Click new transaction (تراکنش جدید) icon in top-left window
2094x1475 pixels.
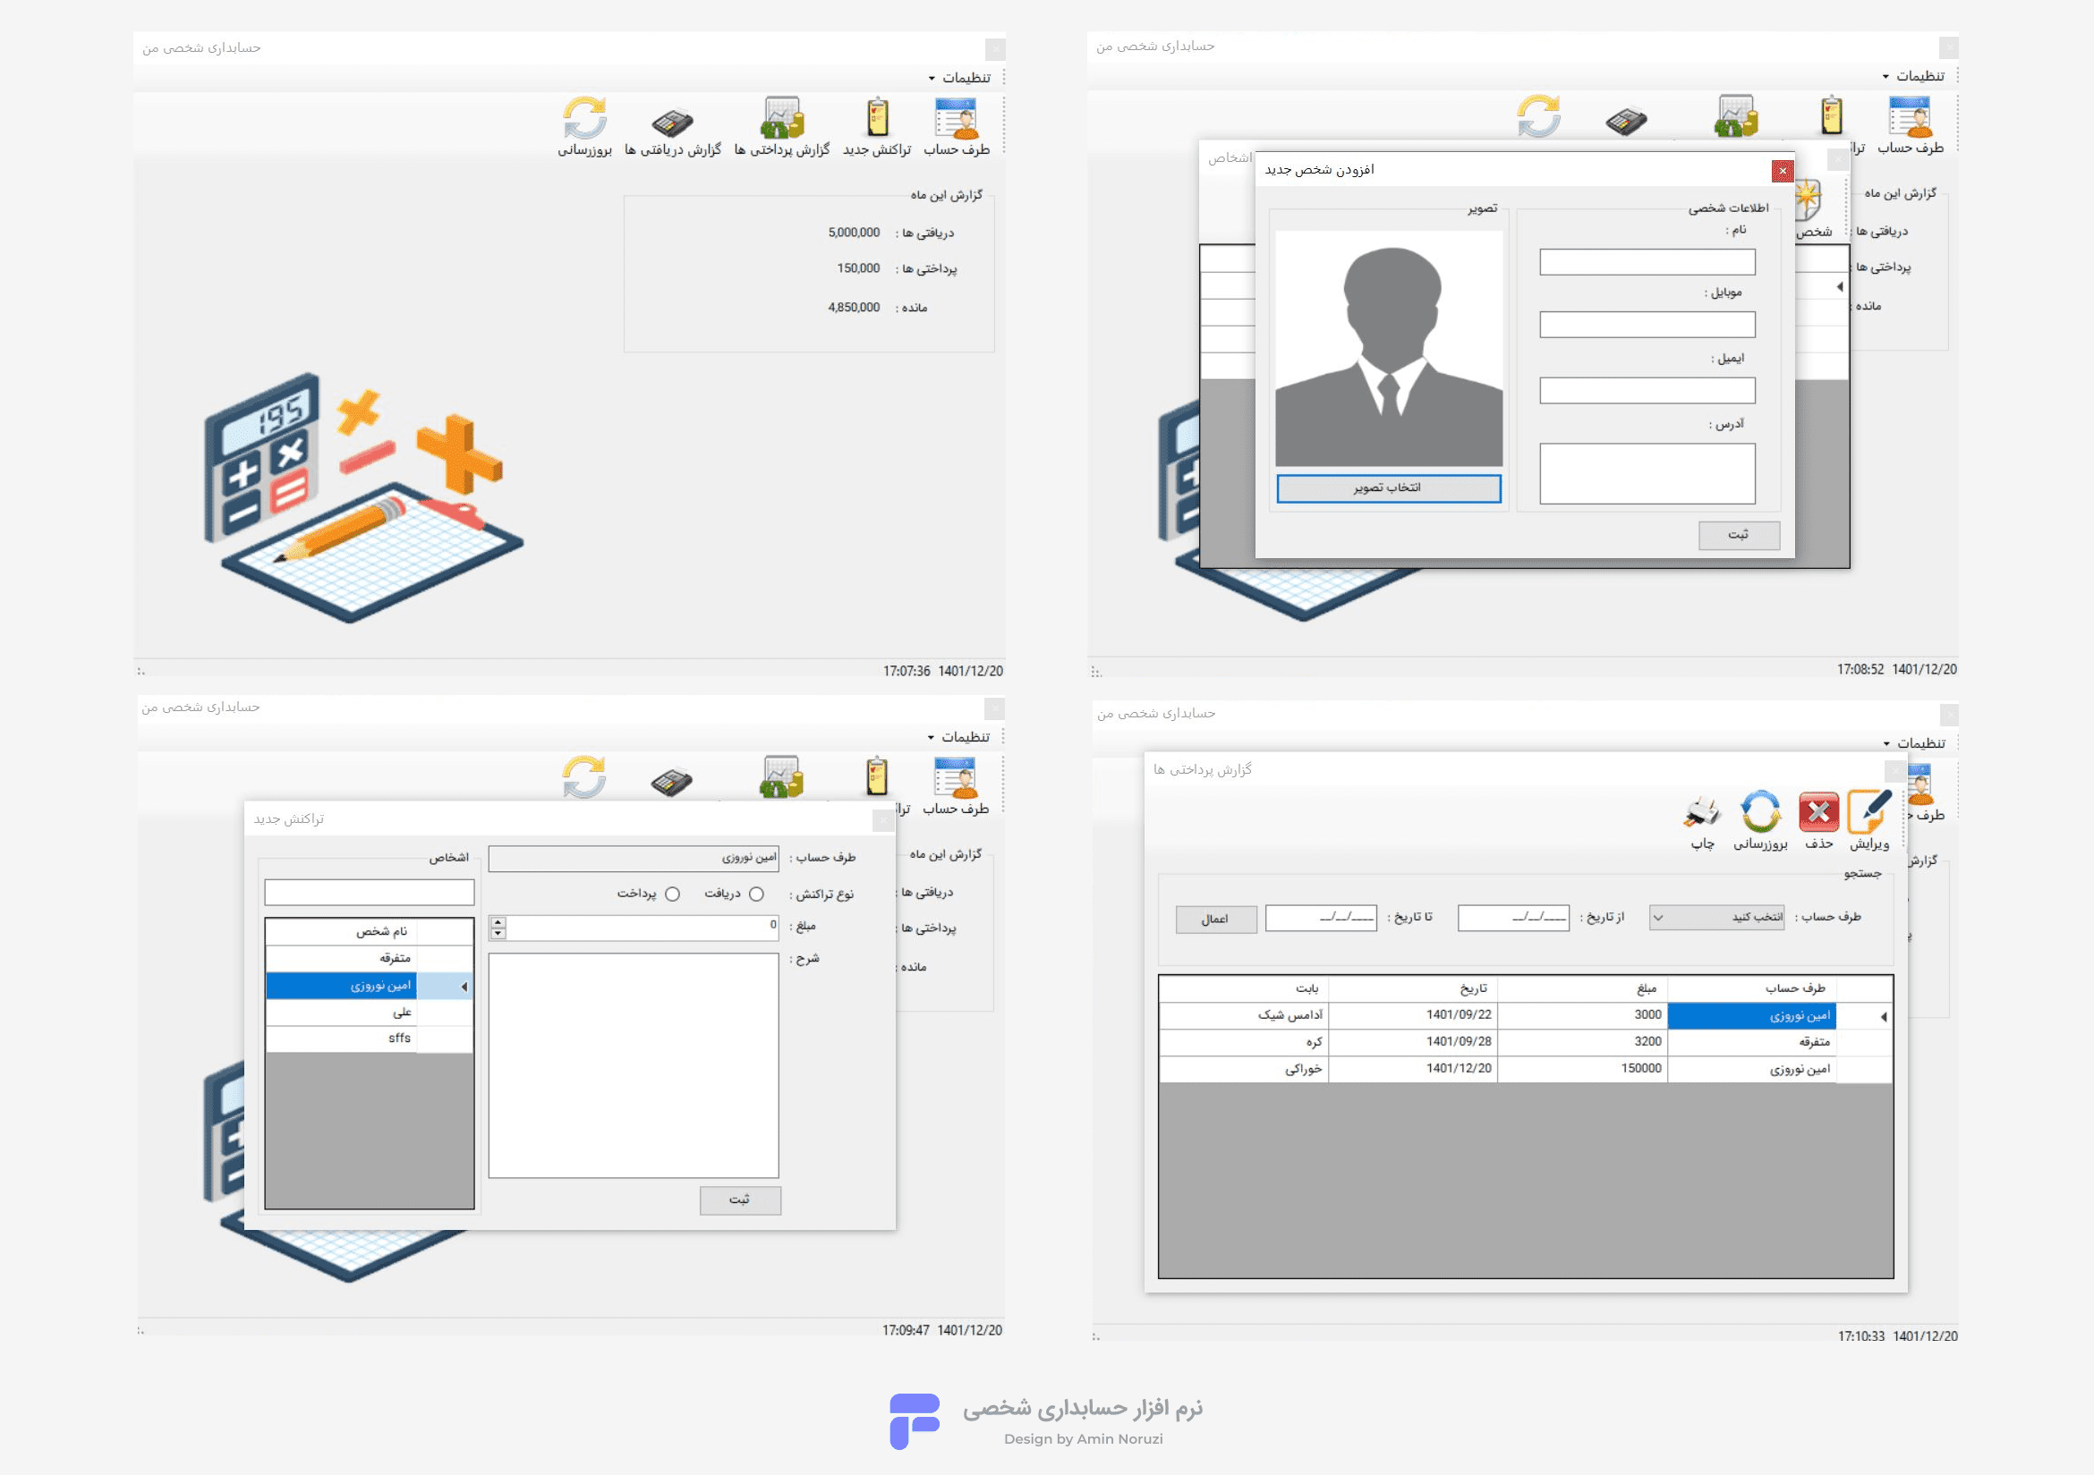pos(876,118)
